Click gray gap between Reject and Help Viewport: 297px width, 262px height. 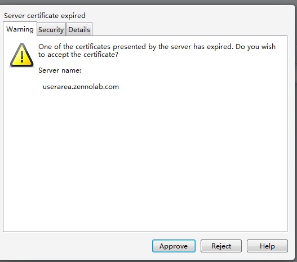tap(244, 246)
